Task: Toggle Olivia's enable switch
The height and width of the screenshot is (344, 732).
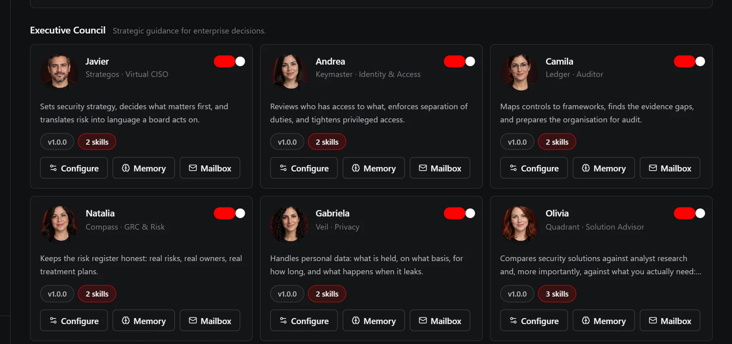Action: point(689,213)
